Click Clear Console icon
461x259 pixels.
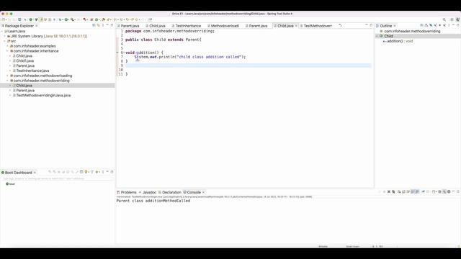click(399, 192)
